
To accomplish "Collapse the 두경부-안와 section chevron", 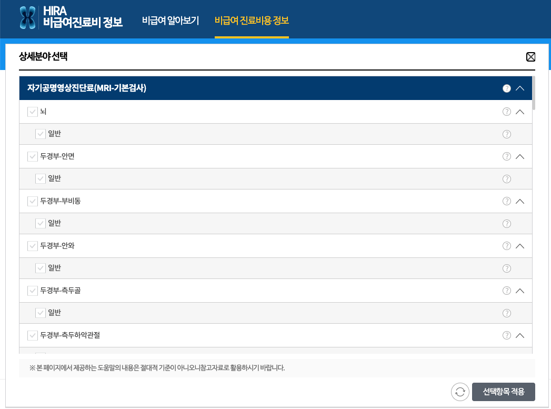I will [520, 246].
